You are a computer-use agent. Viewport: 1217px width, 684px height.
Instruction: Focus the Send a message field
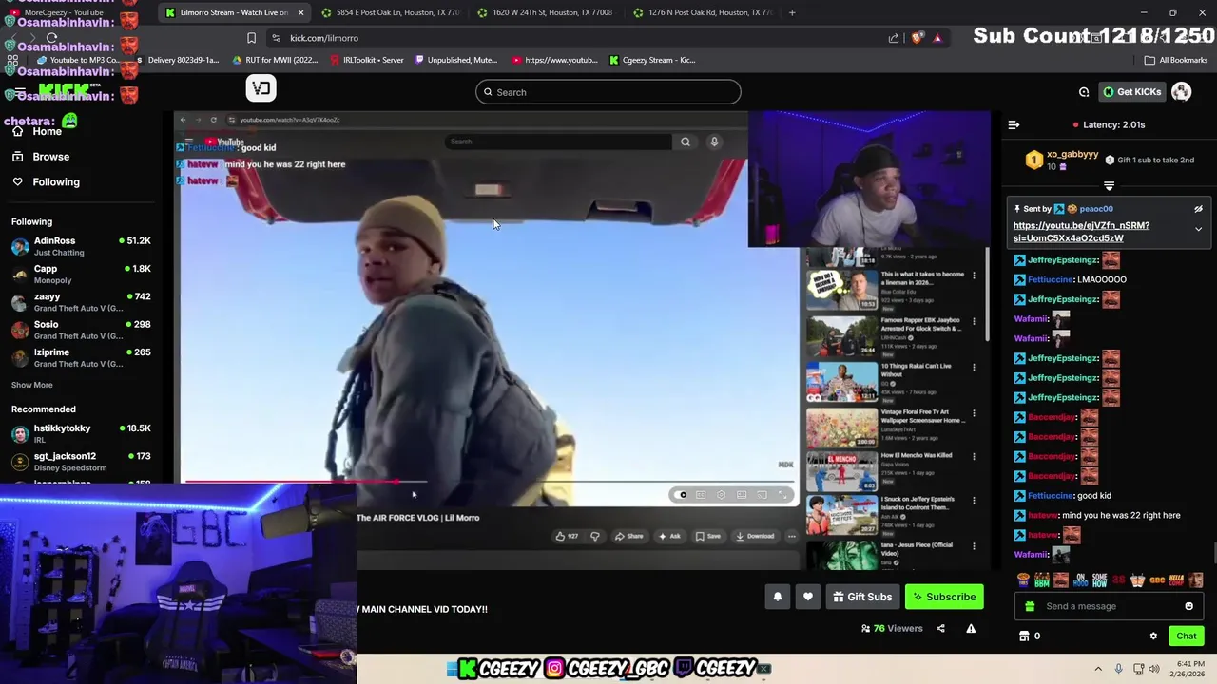pos(1109,606)
